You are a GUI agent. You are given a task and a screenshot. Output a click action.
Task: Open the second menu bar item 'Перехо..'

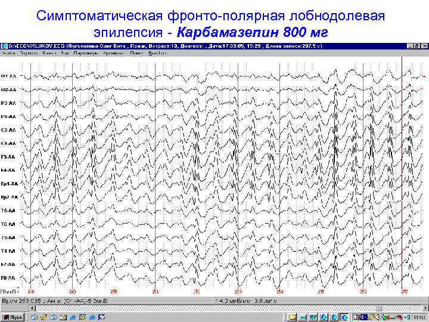coord(29,53)
